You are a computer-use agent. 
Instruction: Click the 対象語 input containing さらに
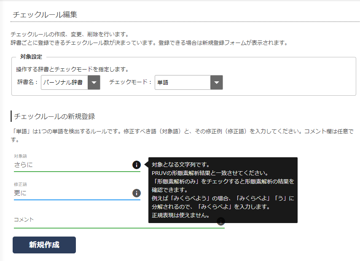point(63,165)
